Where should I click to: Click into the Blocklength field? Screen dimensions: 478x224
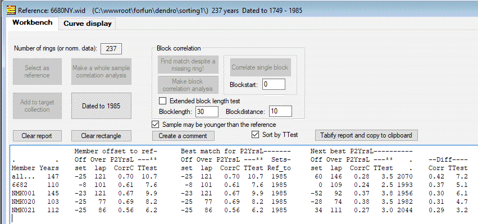tap(207, 112)
